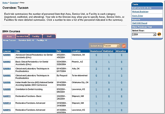Sort by the Registered column header
The height and width of the screenshot is (114, 165).
tap(96, 51)
